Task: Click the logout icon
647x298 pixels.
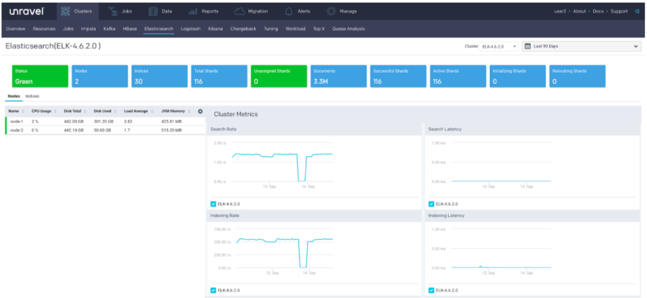Action: (x=637, y=11)
